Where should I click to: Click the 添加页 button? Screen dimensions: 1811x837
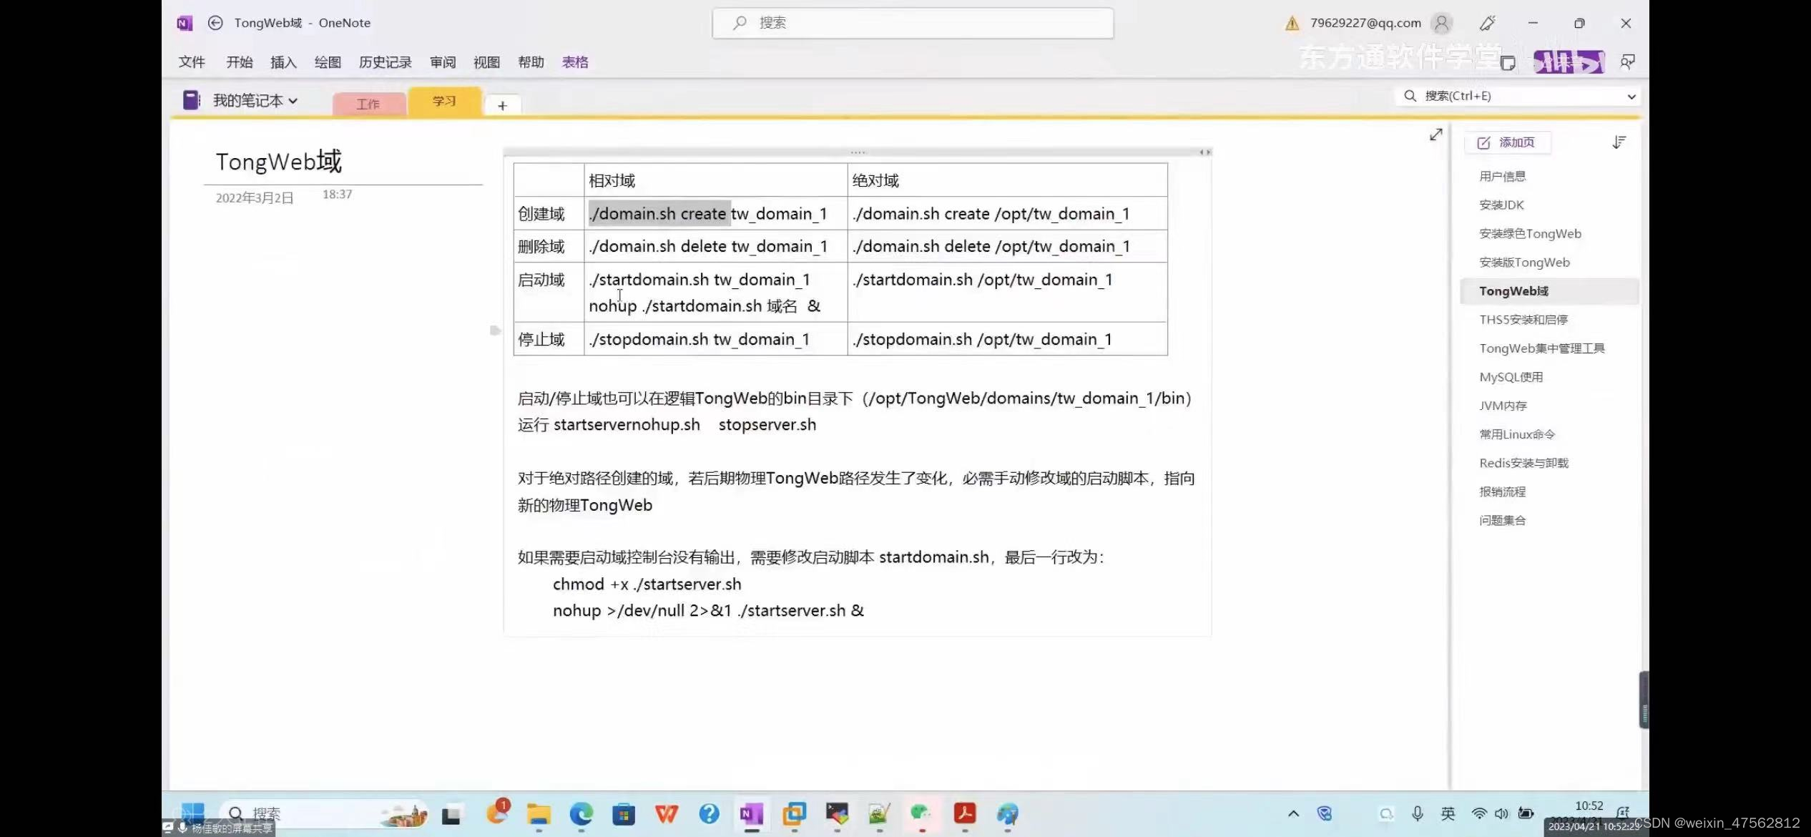[1507, 142]
